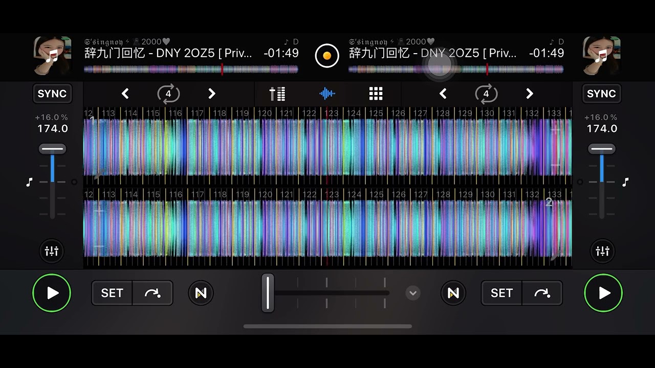Toggle right deck key lock note
This screenshot has width=655, height=368.
point(625,182)
